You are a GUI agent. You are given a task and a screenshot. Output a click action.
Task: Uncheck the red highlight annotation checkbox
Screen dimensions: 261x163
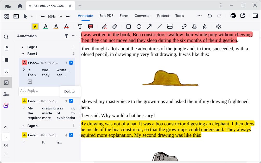coord(71,63)
